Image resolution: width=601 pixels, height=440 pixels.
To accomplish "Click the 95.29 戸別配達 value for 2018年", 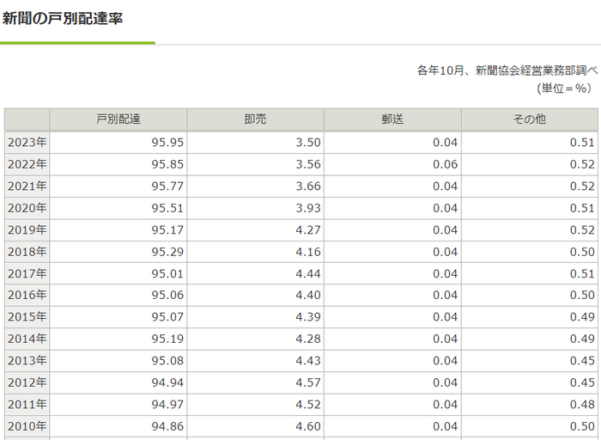I will 167,251.
